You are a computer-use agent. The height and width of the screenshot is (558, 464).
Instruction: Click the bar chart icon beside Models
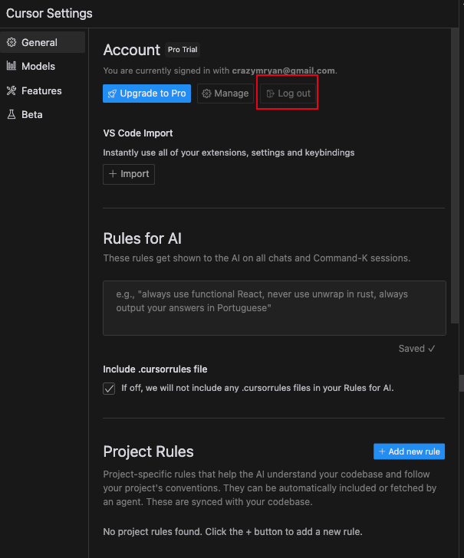point(12,67)
